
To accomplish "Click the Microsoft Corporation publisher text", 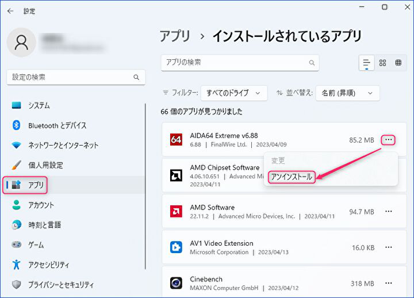I will [x=219, y=253].
